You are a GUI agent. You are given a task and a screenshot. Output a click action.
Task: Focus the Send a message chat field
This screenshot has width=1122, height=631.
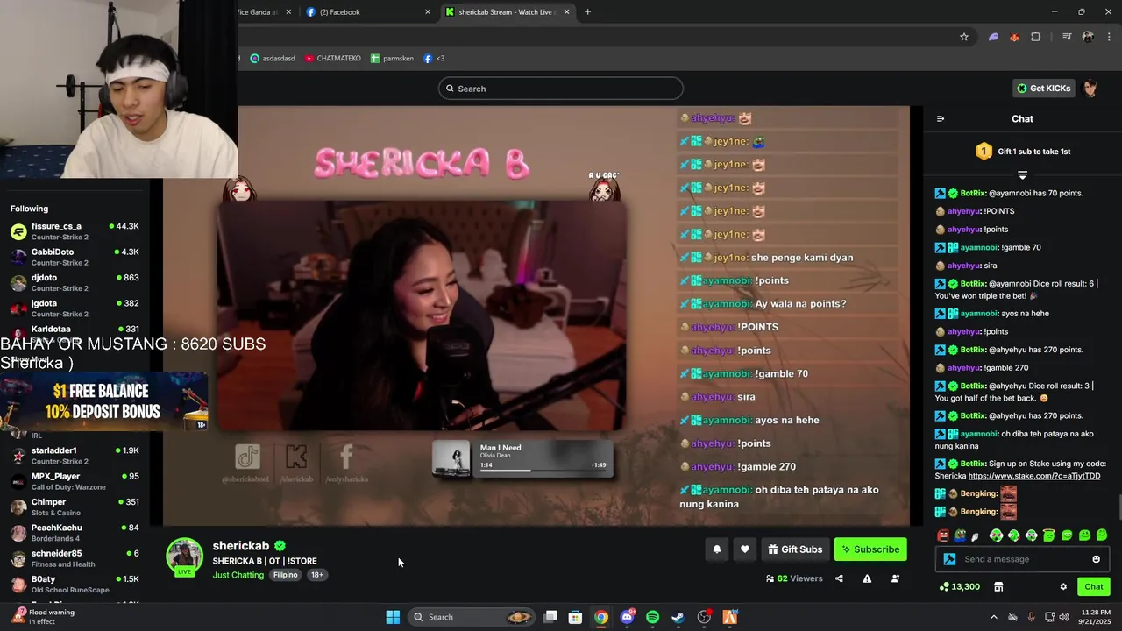[1022, 559]
